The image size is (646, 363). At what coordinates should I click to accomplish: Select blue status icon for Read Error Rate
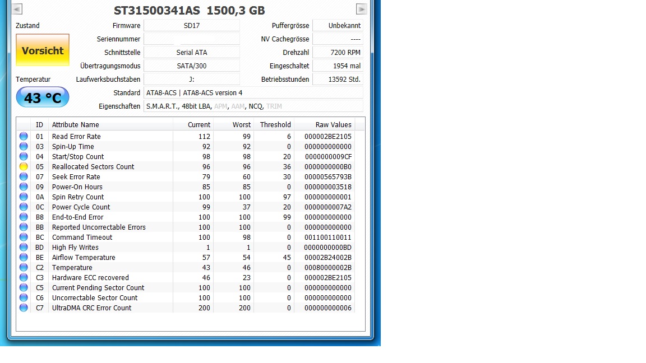(x=24, y=136)
